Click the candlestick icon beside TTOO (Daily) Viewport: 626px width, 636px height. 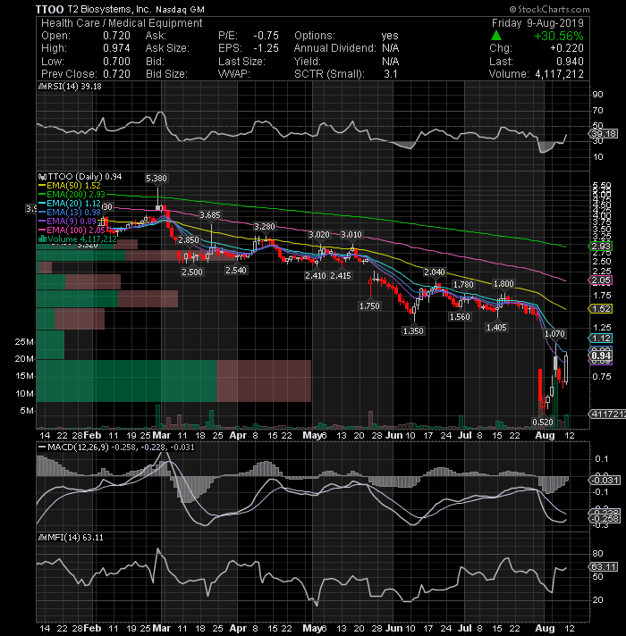[x=42, y=177]
